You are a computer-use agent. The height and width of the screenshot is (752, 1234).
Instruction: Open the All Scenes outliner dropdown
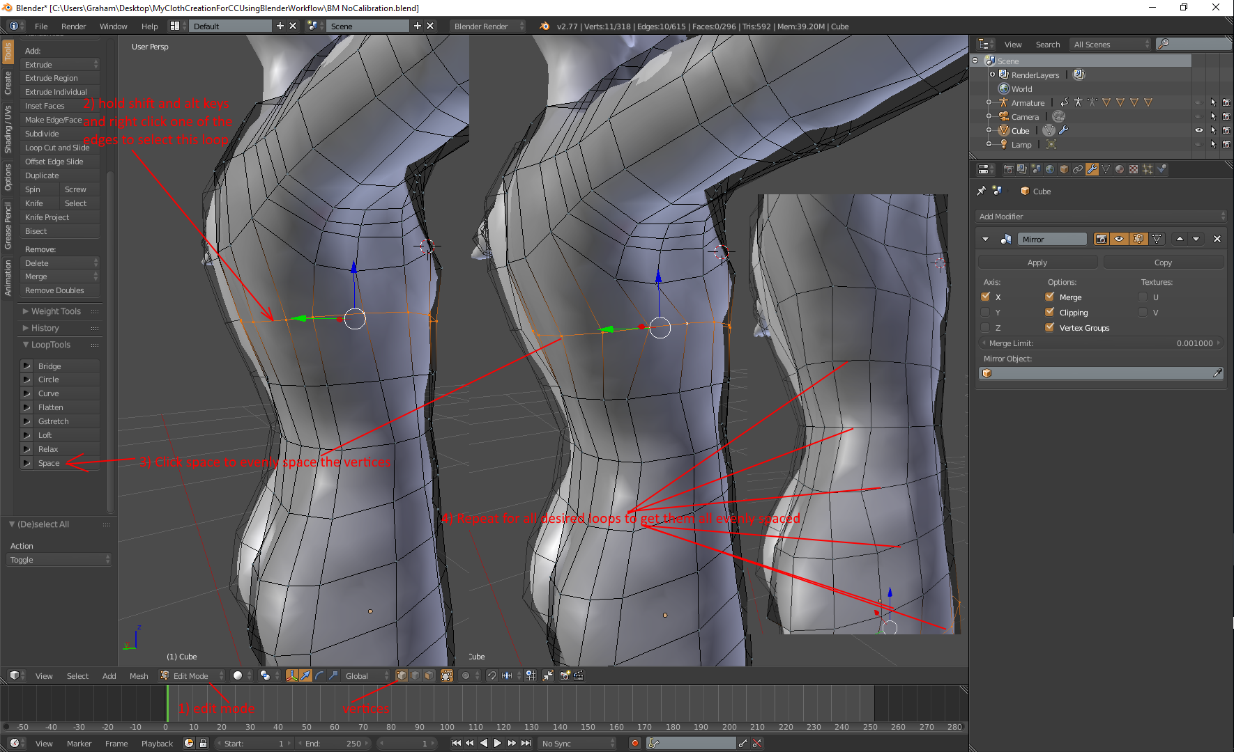1111,44
